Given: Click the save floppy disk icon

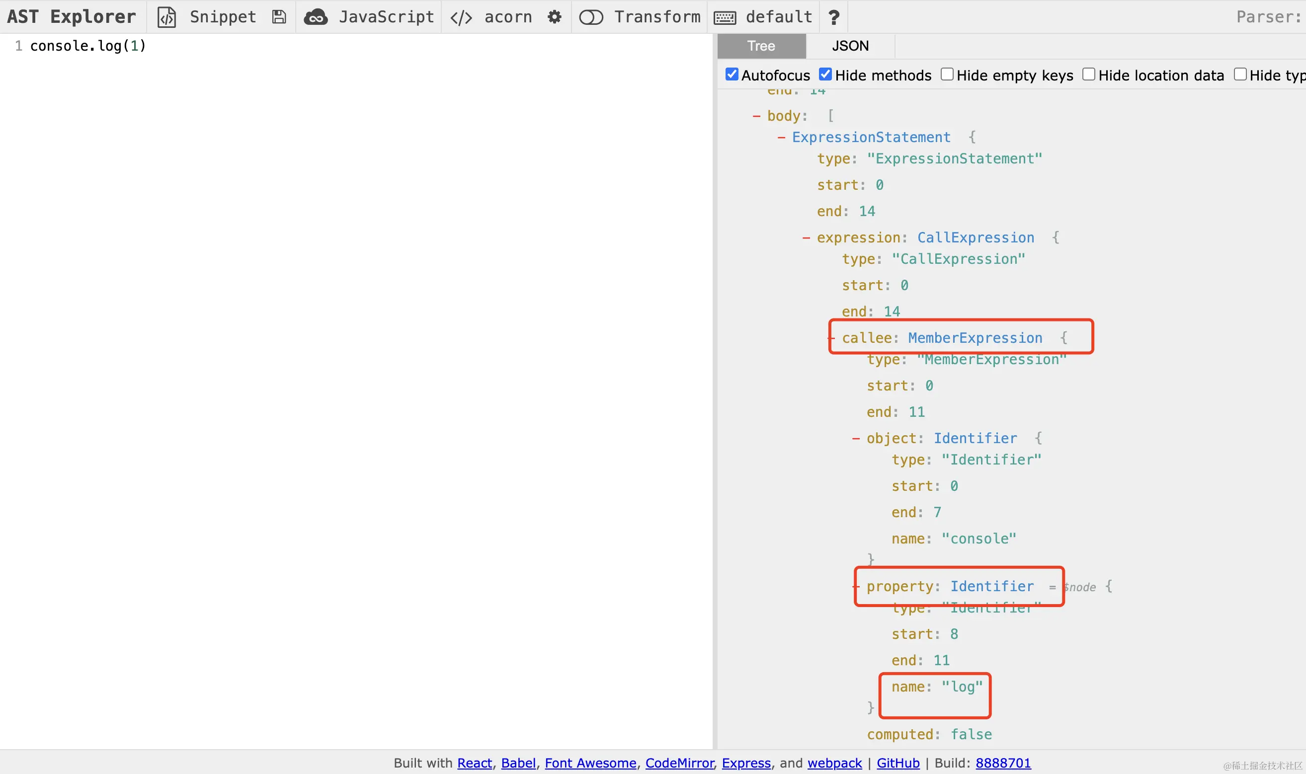Looking at the screenshot, I should click(x=279, y=17).
